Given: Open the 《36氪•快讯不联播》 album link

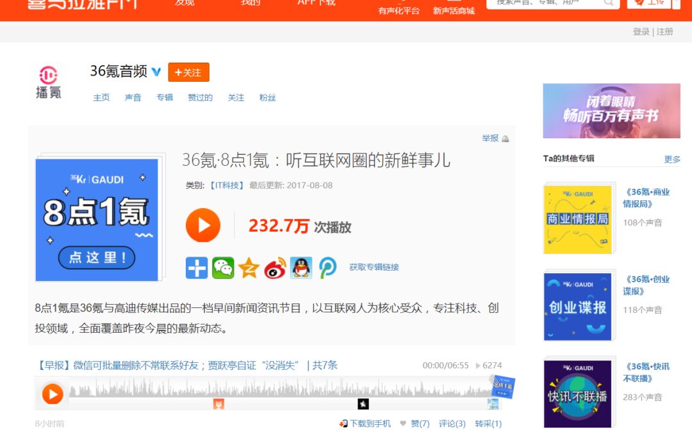Looking at the screenshot, I should [646, 372].
